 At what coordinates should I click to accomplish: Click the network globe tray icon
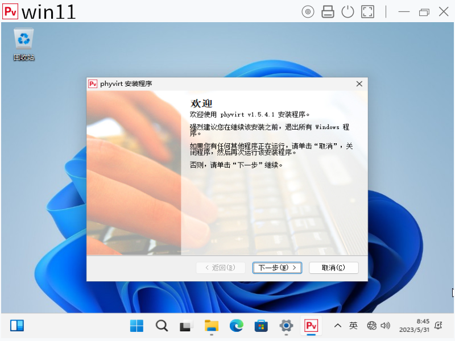coord(372,326)
